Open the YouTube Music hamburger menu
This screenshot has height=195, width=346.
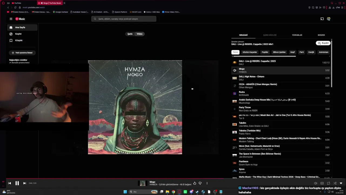coord(11,19)
